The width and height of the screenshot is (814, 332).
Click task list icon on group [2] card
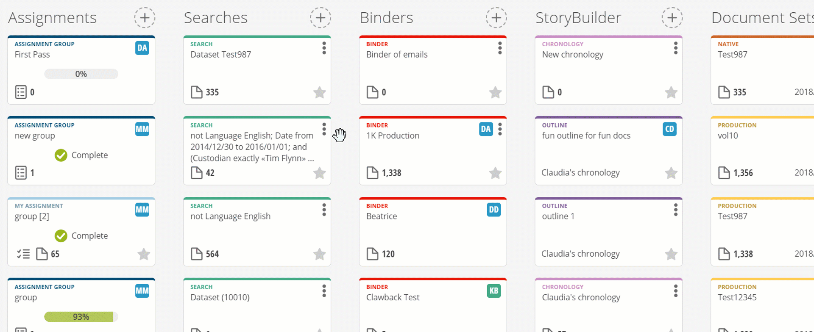[x=23, y=254]
